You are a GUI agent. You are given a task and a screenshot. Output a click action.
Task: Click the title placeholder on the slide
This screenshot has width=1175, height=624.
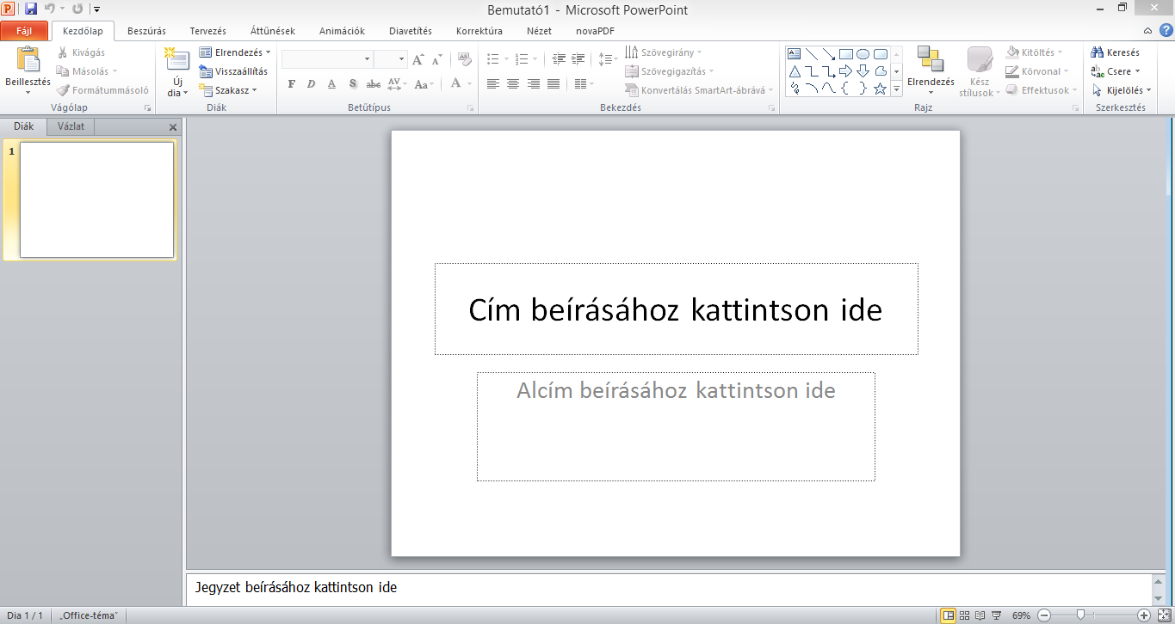point(676,309)
